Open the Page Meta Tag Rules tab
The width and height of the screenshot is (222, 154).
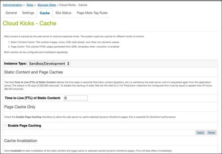(x=92, y=13)
